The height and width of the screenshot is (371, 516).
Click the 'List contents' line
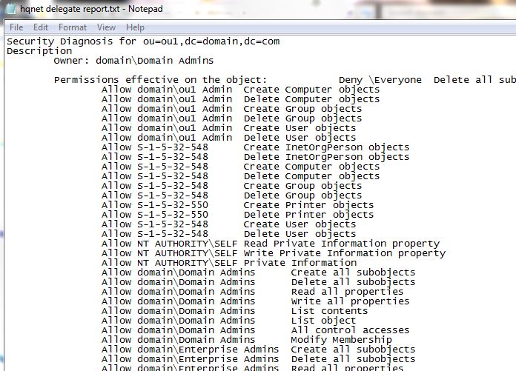pos(234,311)
